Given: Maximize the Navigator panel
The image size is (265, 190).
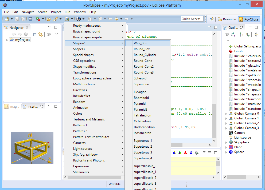Looking at the screenshot, I should tap(56, 27).
